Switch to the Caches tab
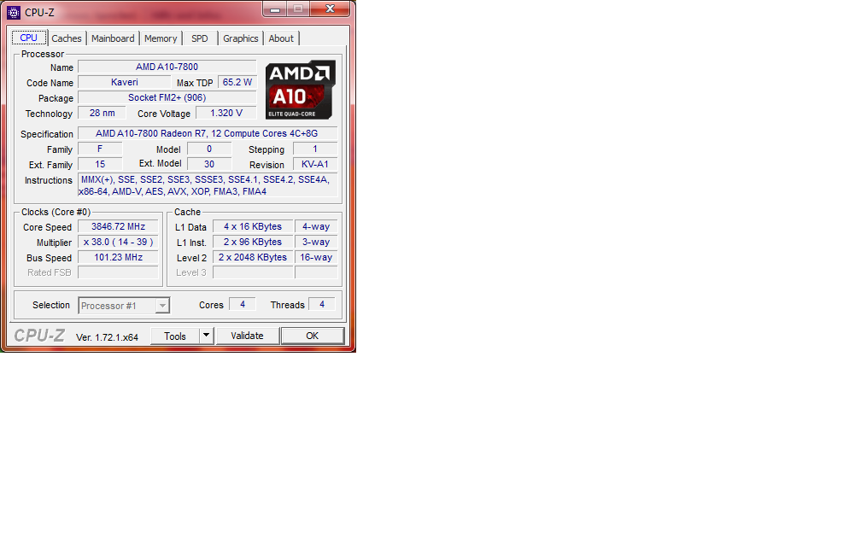The image size is (861, 538). click(67, 38)
